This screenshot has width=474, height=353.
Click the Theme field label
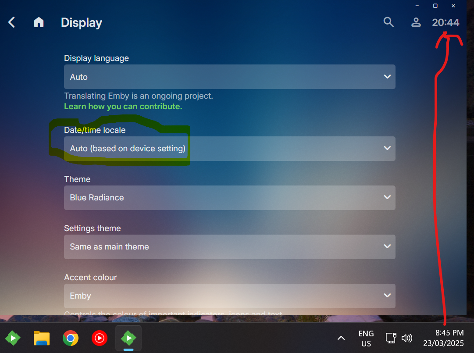(77, 179)
